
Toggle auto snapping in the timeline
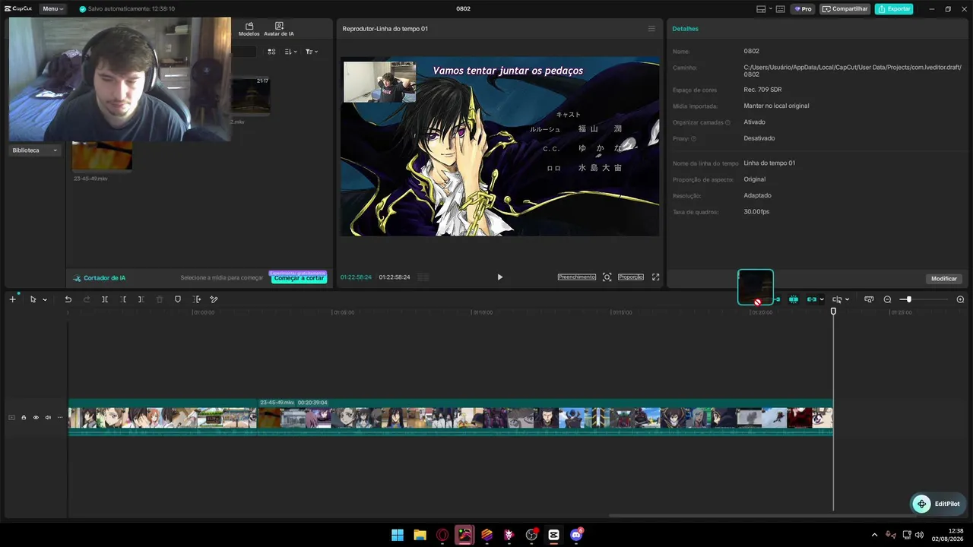[794, 299]
